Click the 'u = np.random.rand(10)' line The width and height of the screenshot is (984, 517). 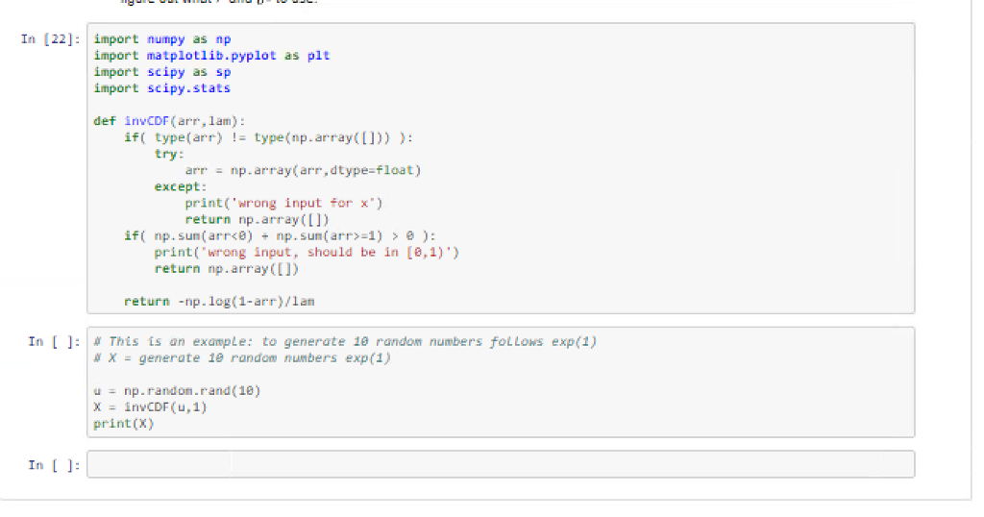pos(177,390)
